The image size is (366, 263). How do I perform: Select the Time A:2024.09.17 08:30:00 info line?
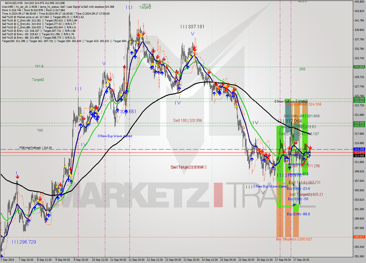55,13
